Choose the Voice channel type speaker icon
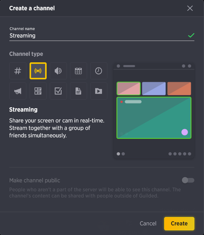Image resolution: width=204 pixels, height=235 pixels. 58,71
